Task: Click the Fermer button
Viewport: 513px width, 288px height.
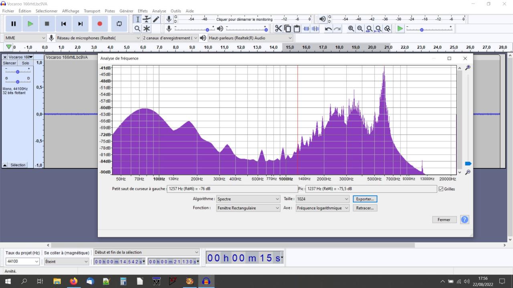Action: (x=444, y=220)
